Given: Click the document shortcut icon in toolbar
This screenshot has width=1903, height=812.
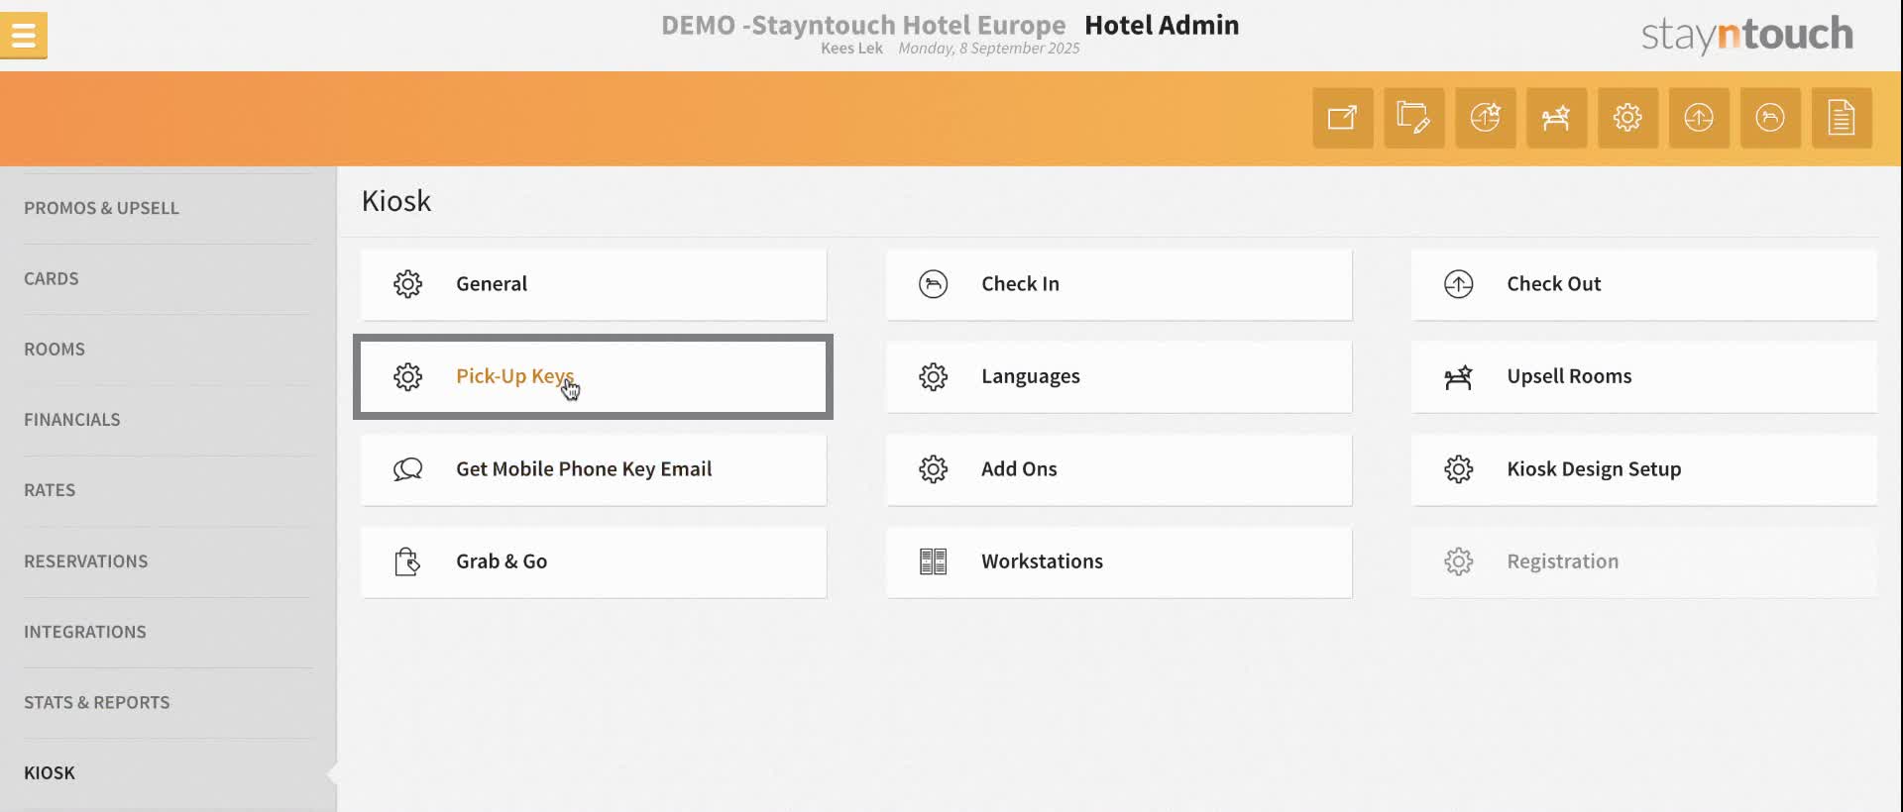Looking at the screenshot, I should click(1843, 118).
